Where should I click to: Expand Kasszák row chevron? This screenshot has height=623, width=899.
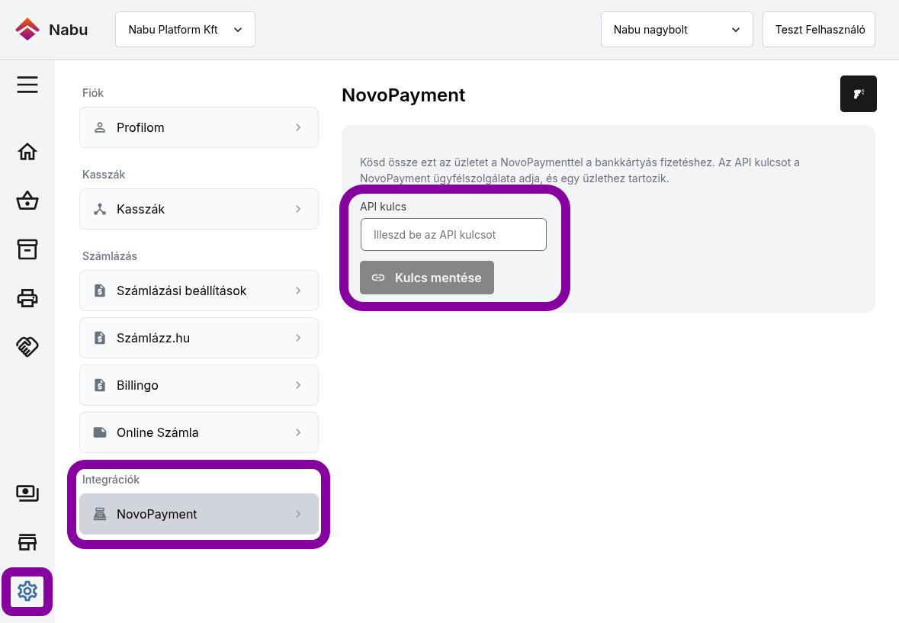298,209
